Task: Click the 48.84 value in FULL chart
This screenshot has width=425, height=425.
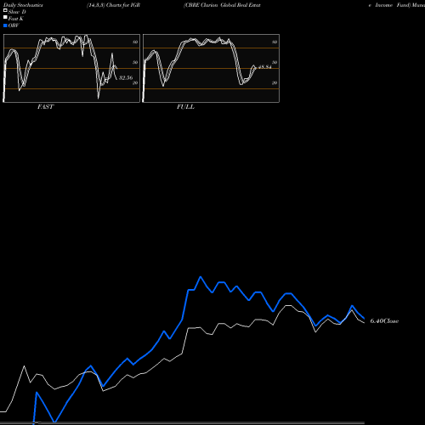Action: (x=265, y=67)
